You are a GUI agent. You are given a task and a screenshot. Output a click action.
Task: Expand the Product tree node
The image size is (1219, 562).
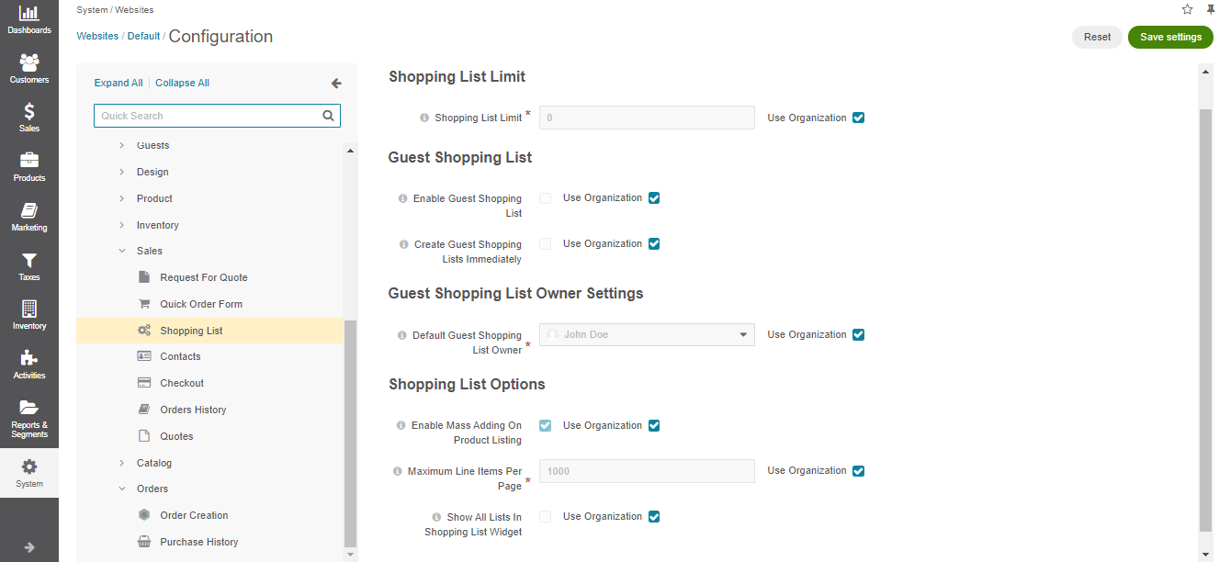coord(122,198)
